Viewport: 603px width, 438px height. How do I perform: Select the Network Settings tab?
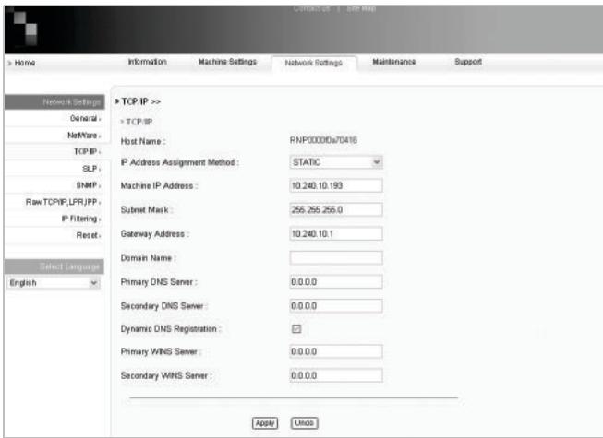pos(314,63)
